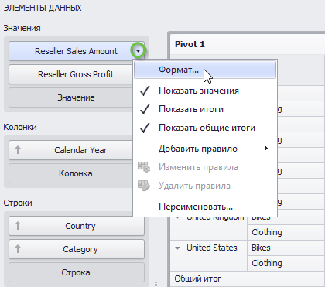Screen dimensions: 325x287
Task: Click the Удалить правила eraser icon
Action: (144, 186)
